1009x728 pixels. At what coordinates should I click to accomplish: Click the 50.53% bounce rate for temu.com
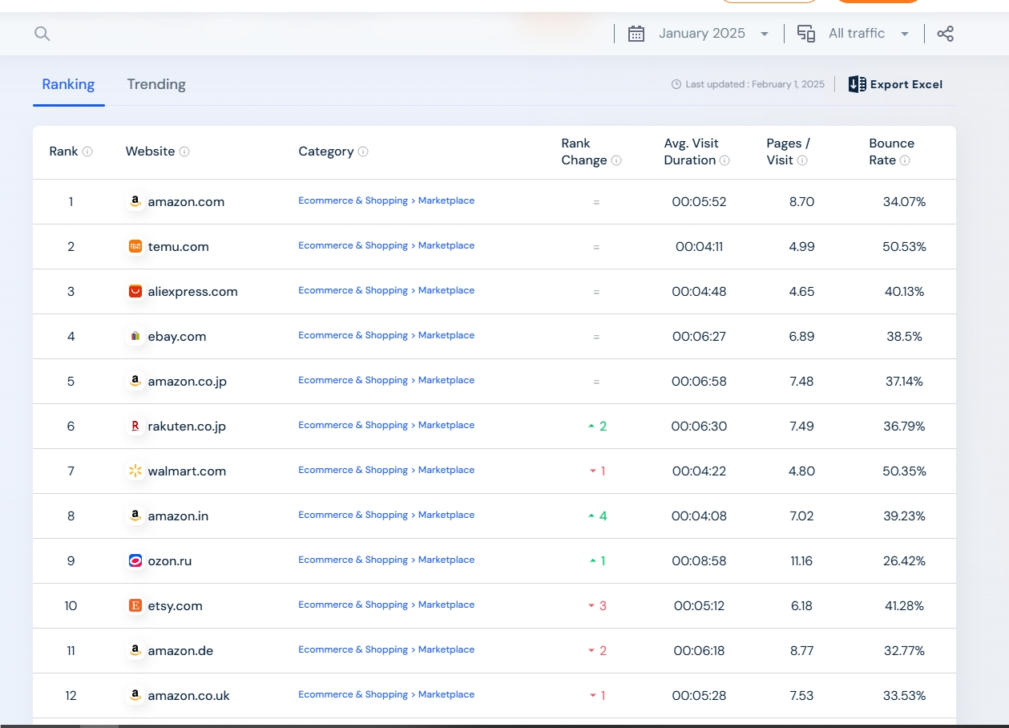(x=904, y=247)
